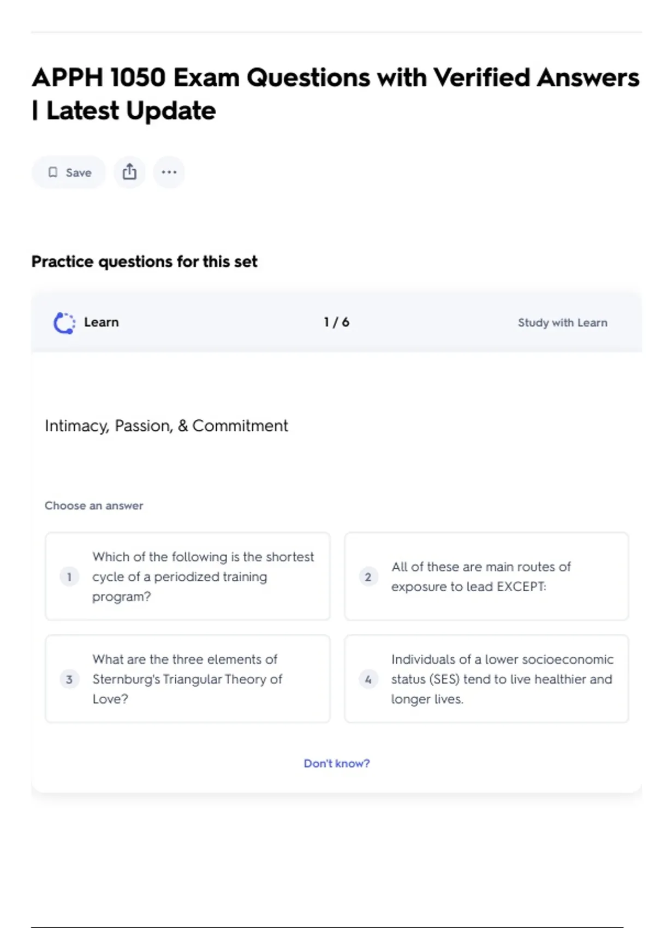Click the Save bookmark button
This screenshot has height=928, width=655.
pos(69,172)
